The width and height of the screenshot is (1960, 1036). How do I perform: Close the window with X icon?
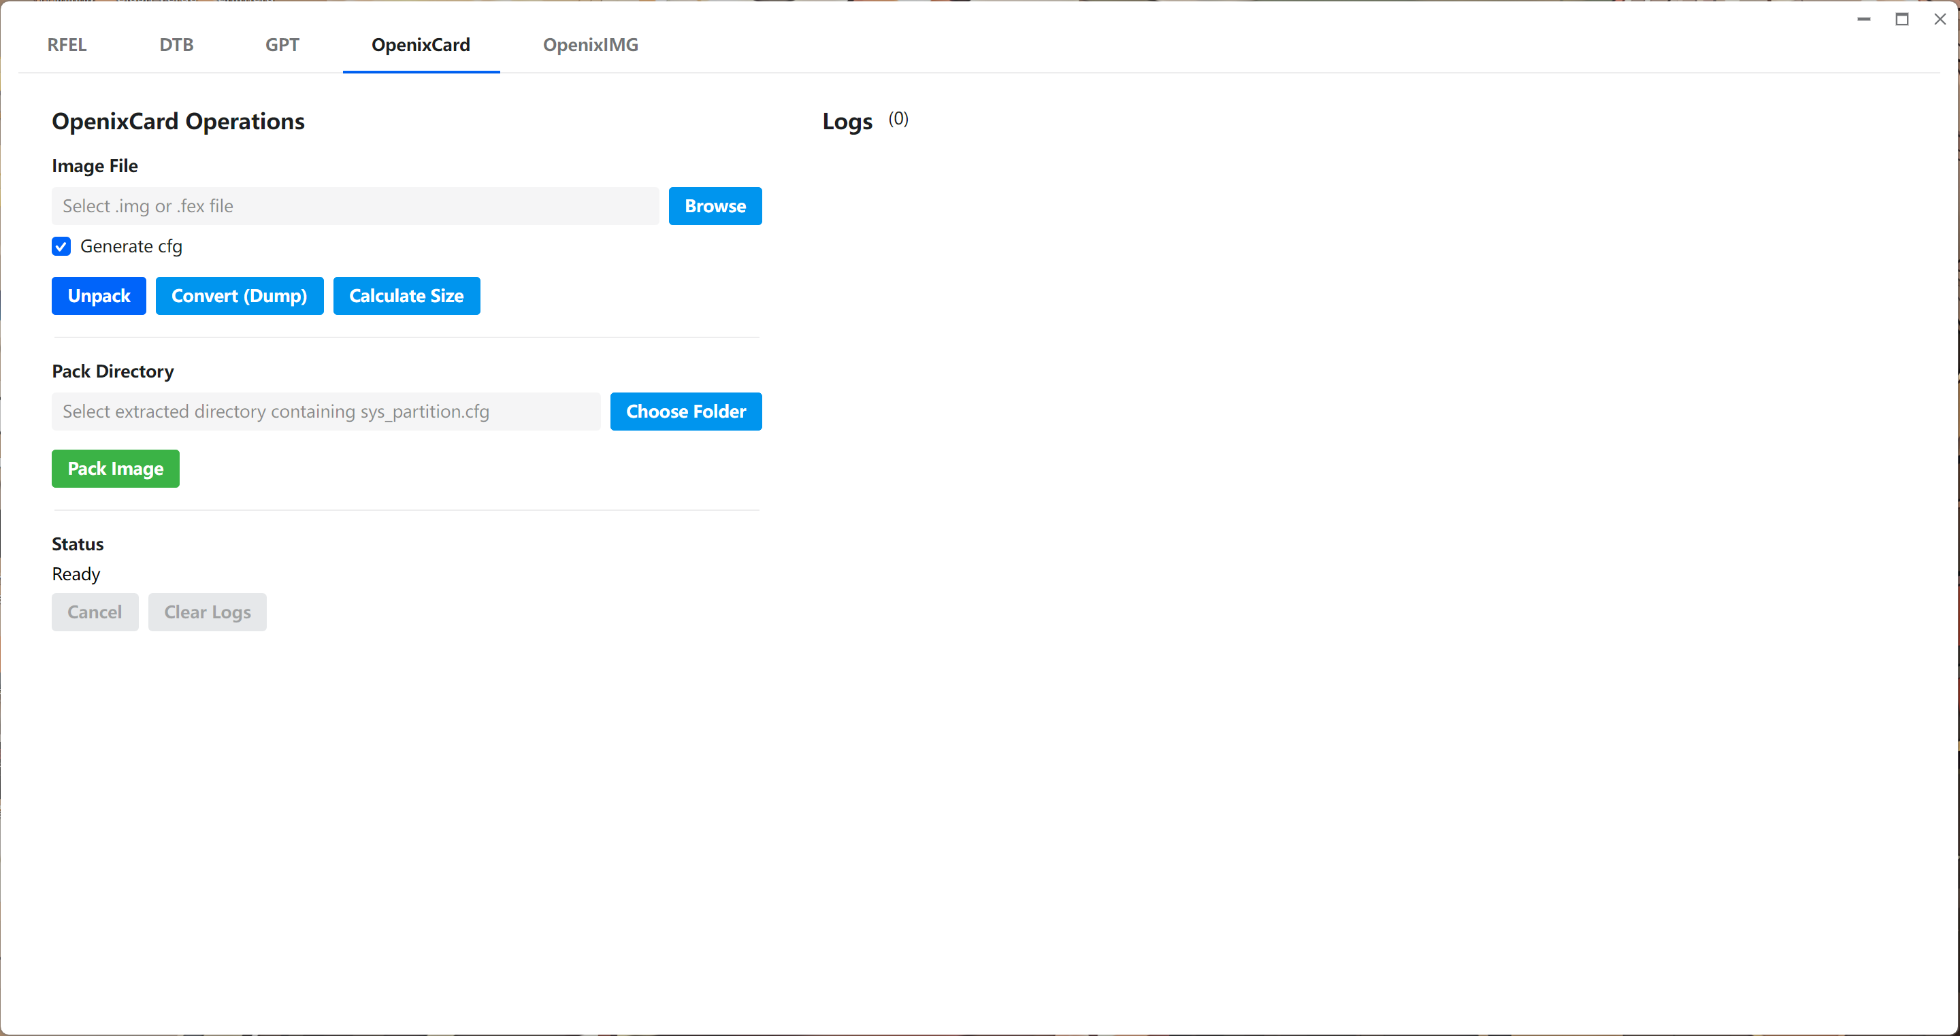1940,19
